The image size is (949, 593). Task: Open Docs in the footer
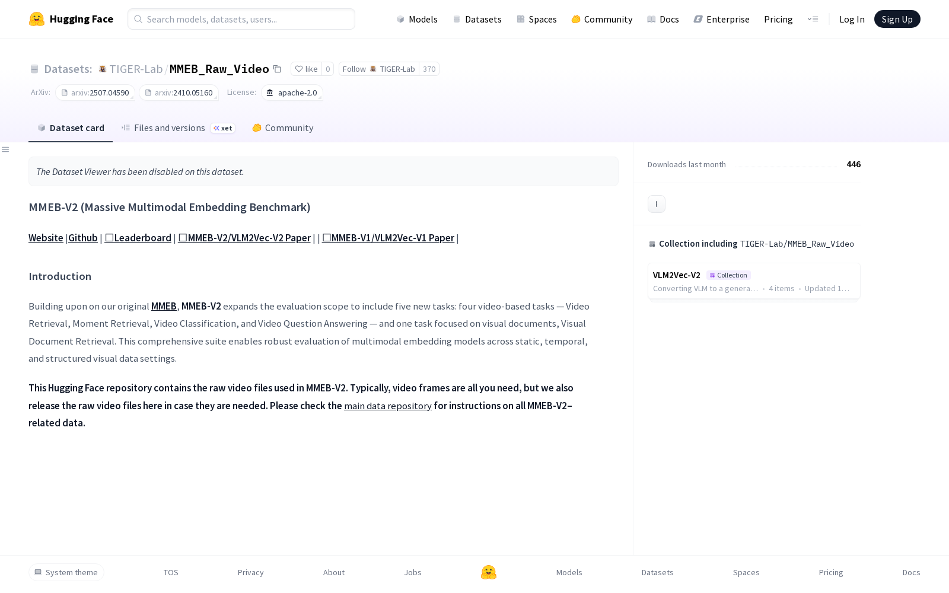[x=911, y=572]
